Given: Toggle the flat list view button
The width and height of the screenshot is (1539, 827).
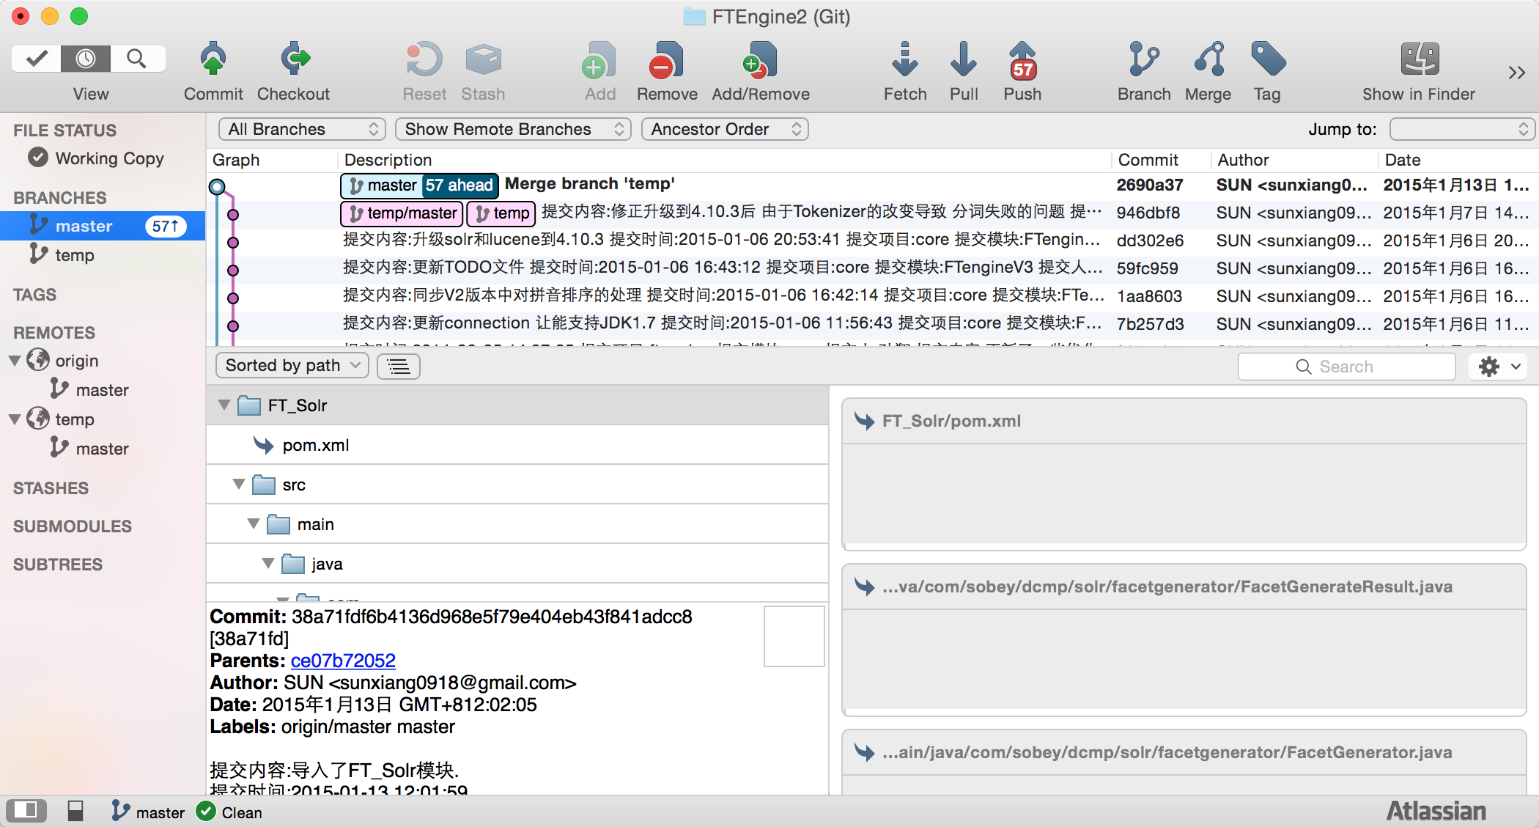Looking at the screenshot, I should click(399, 366).
